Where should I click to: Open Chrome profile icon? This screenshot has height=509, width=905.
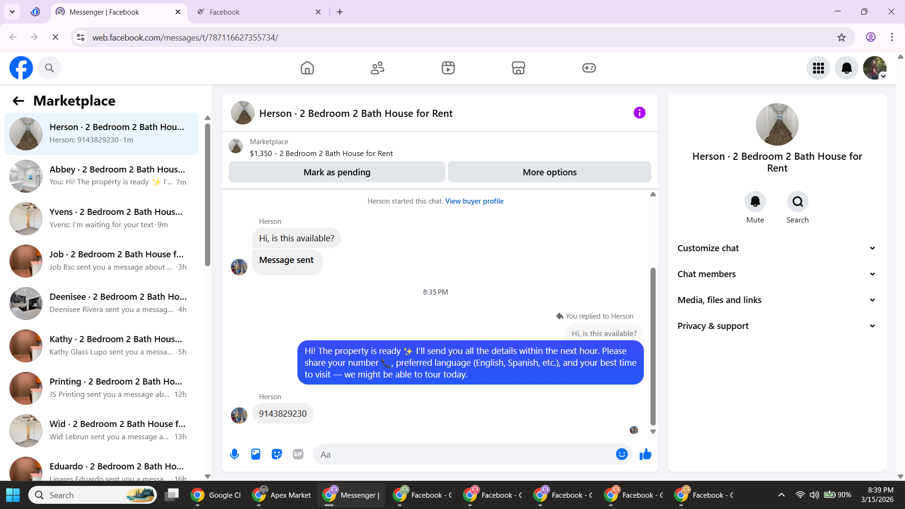(871, 37)
